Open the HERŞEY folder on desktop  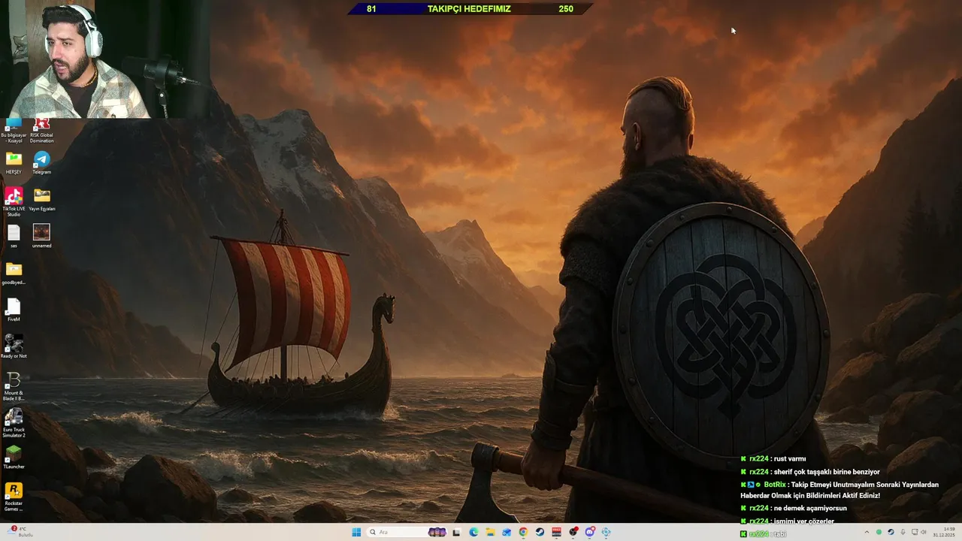click(x=14, y=162)
